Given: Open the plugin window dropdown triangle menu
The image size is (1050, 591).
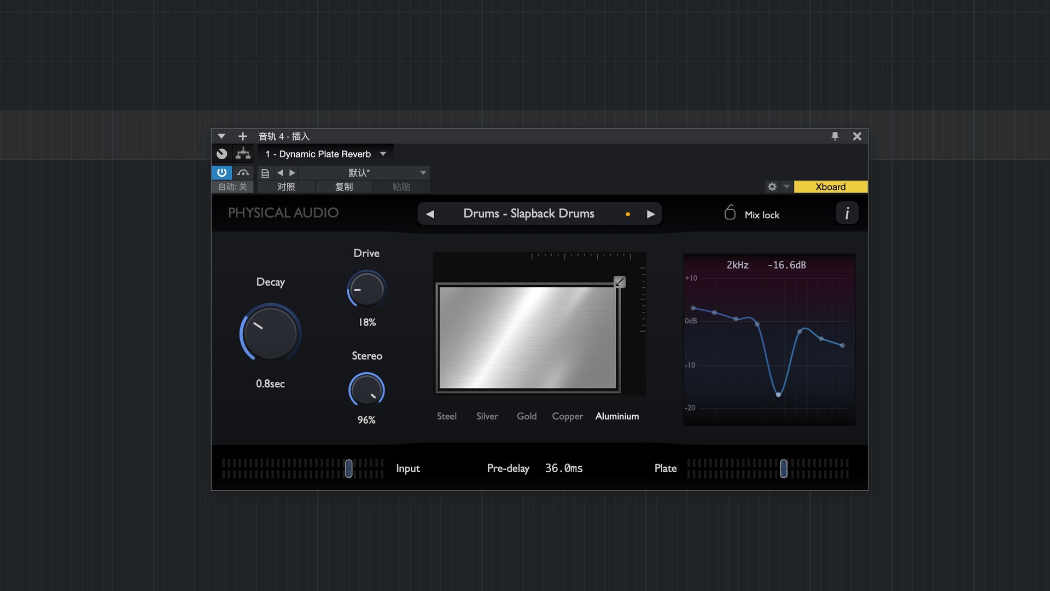Looking at the screenshot, I should pos(221,136).
